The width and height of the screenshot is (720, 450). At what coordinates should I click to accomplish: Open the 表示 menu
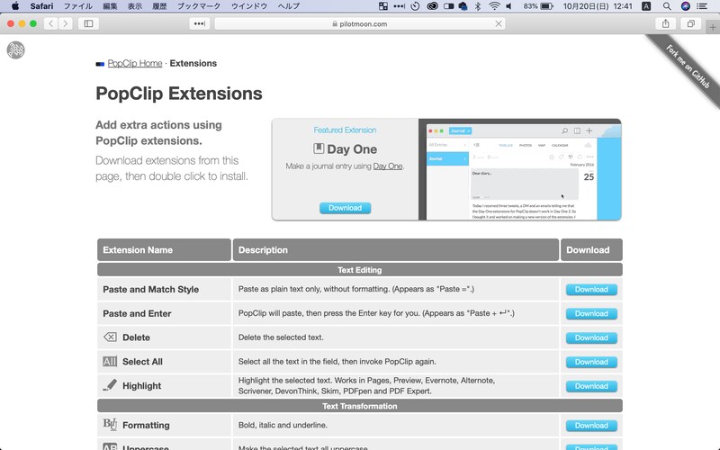click(134, 6)
